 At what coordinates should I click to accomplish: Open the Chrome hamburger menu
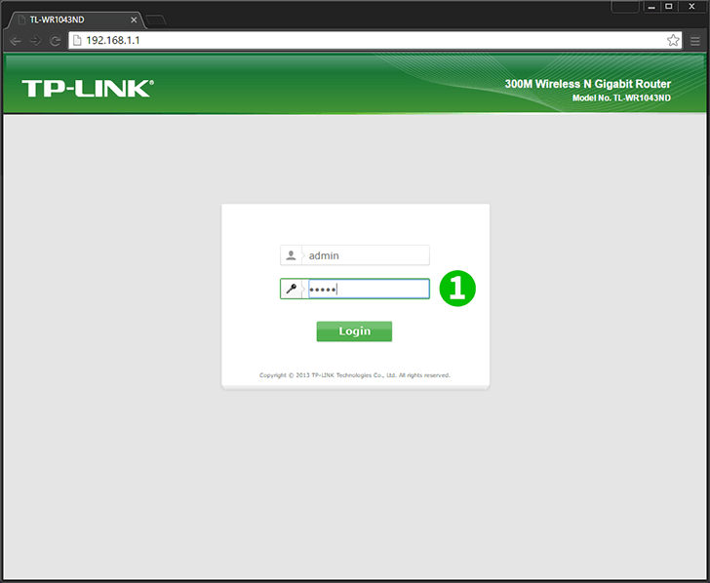click(x=695, y=41)
